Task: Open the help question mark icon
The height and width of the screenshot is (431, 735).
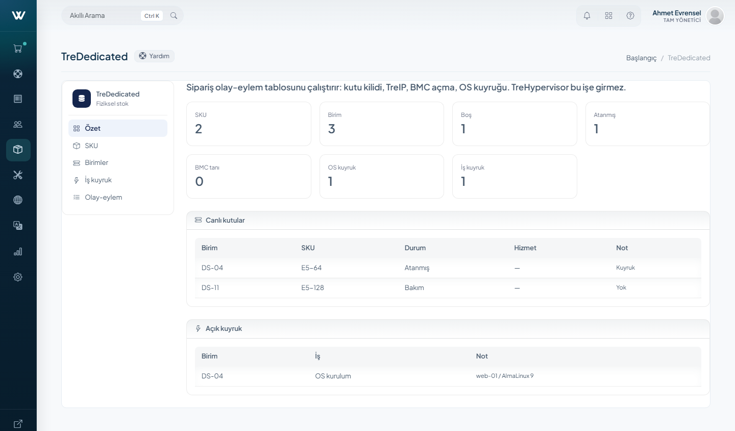Action: coord(630,16)
